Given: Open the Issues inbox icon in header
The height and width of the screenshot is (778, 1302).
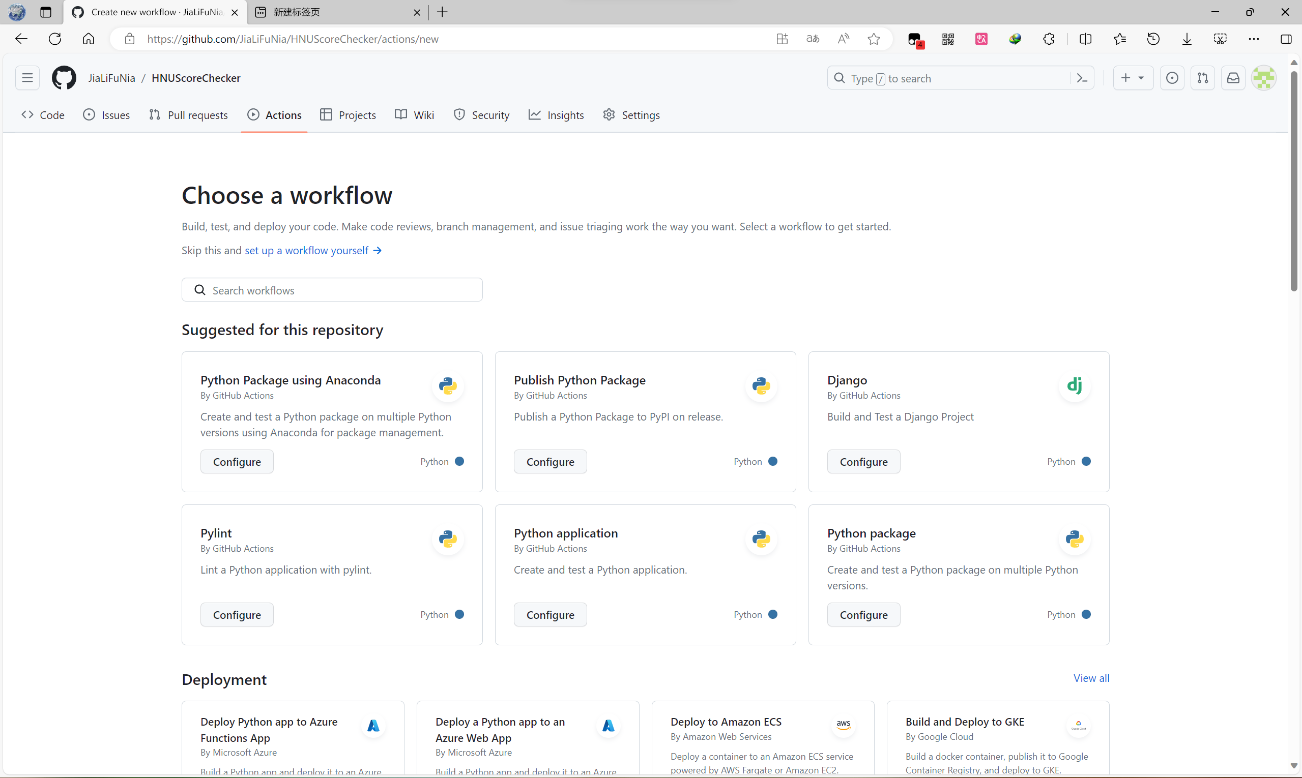Looking at the screenshot, I should (x=1172, y=78).
